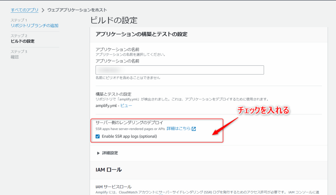This screenshot has height=195, width=336.
Task: Select step 2 ビルドの設定 in sidebar
Action: [23, 41]
